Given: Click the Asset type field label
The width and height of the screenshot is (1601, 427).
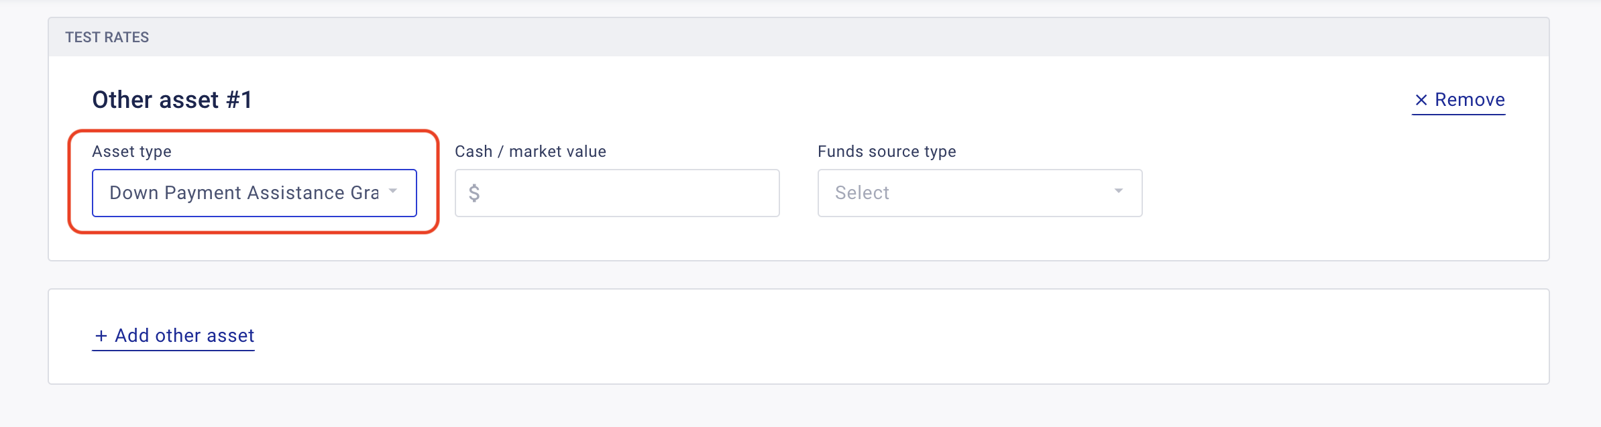Looking at the screenshot, I should pyautogui.click(x=131, y=151).
